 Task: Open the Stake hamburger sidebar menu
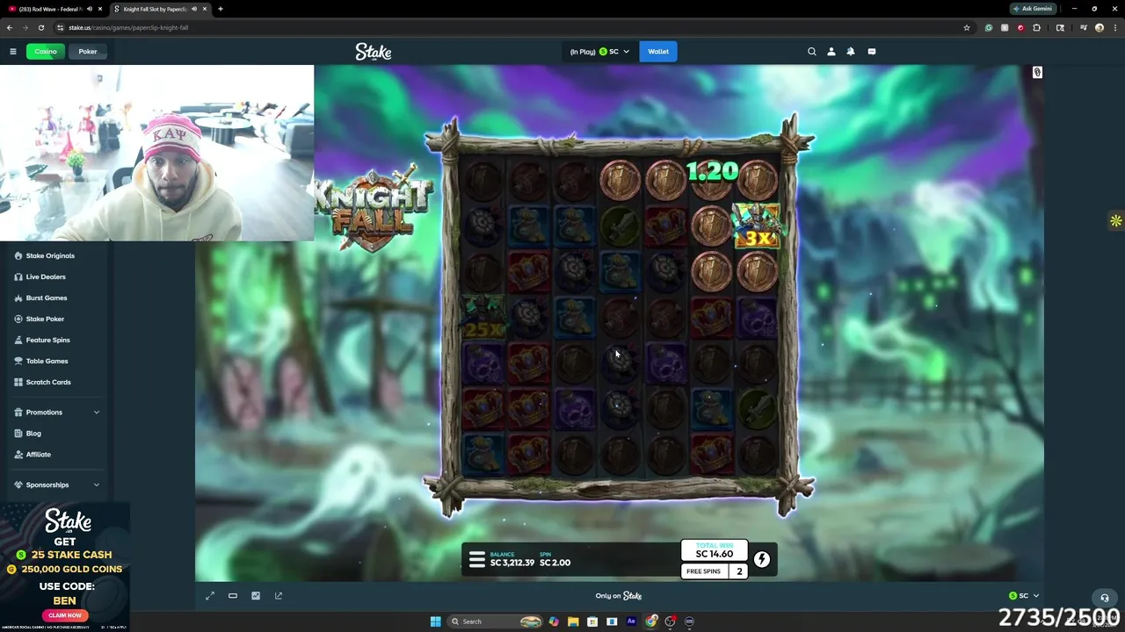tap(13, 51)
